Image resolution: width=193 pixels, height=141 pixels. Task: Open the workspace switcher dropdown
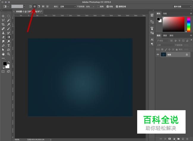182,7
